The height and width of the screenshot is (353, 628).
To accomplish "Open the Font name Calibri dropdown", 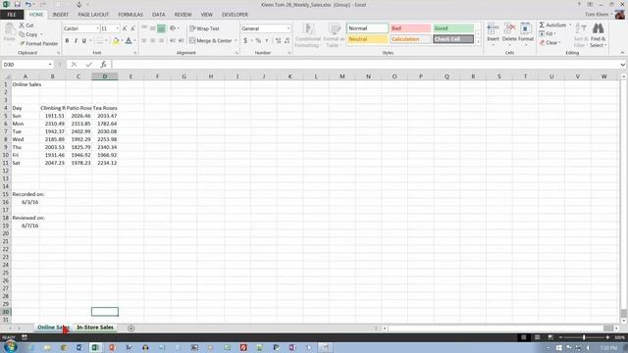I will (97, 28).
